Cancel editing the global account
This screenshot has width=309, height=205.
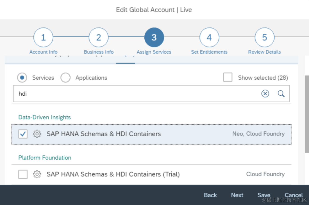294,195
